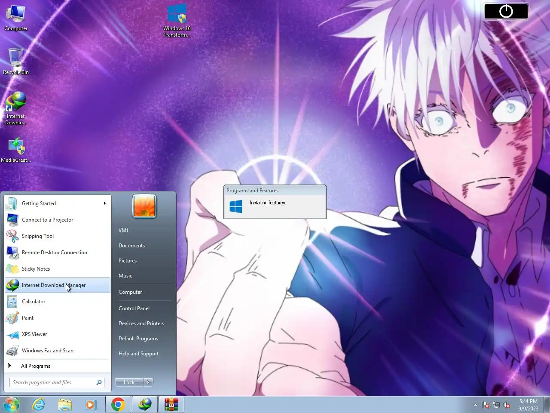Launch Internet Download Manager from Start menu
The image size is (550, 413).
coord(57,285)
